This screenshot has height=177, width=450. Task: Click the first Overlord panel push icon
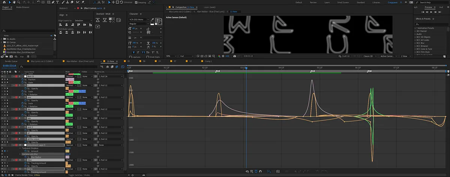97,20
